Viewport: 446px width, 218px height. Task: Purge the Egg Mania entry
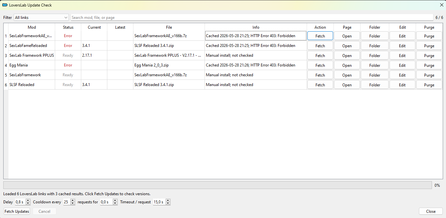click(429, 65)
